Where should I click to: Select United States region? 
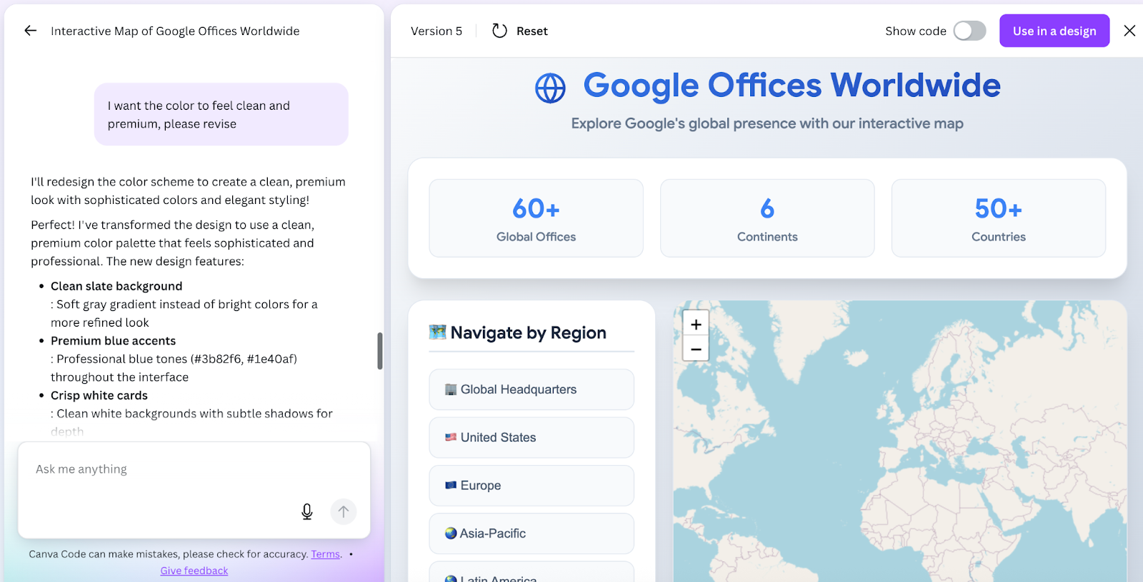(531, 437)
